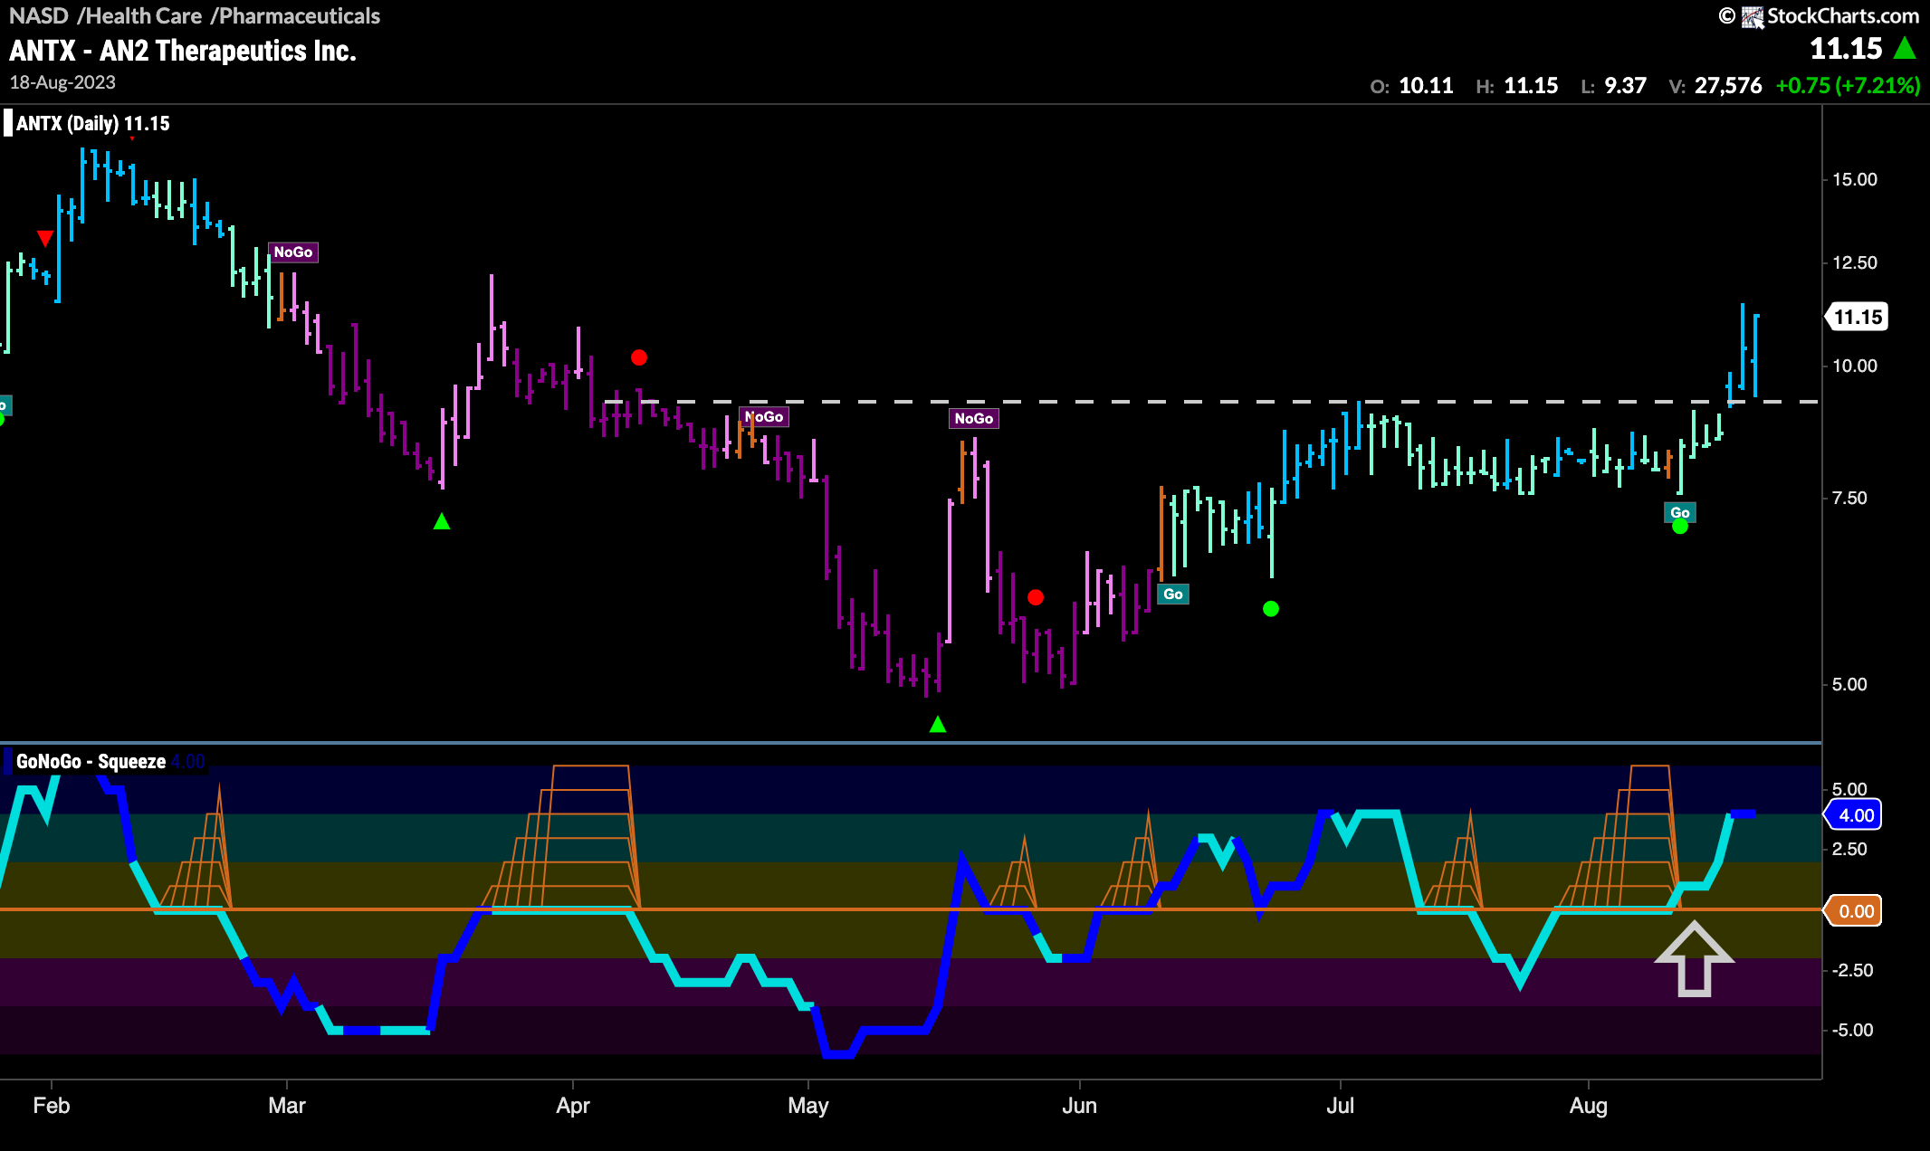1930x1151 pixels.
Task: Click the +0.75 (+7.21%) change text
Action: 1848,86
